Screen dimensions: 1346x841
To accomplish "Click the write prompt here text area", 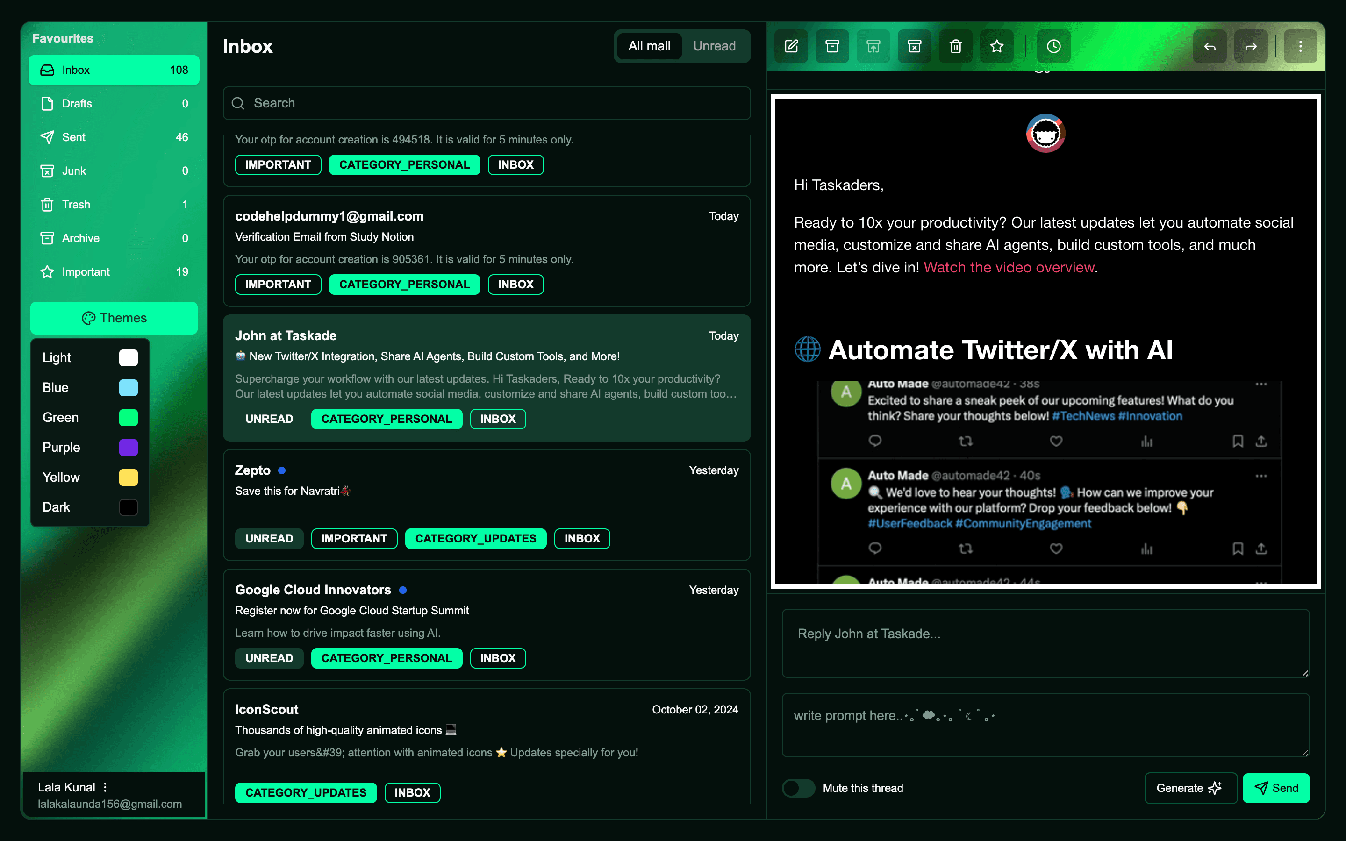I will tap(1045, 725).
